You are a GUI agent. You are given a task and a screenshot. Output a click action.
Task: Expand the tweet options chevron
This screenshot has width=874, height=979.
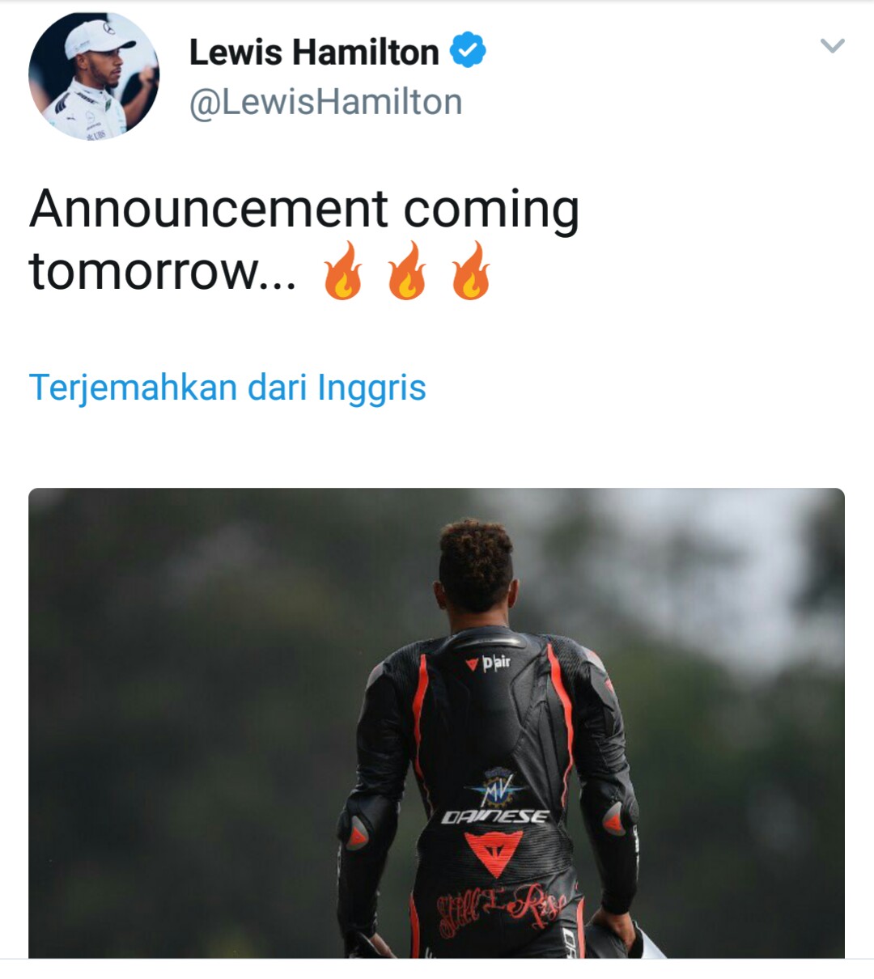click(832, 45)
